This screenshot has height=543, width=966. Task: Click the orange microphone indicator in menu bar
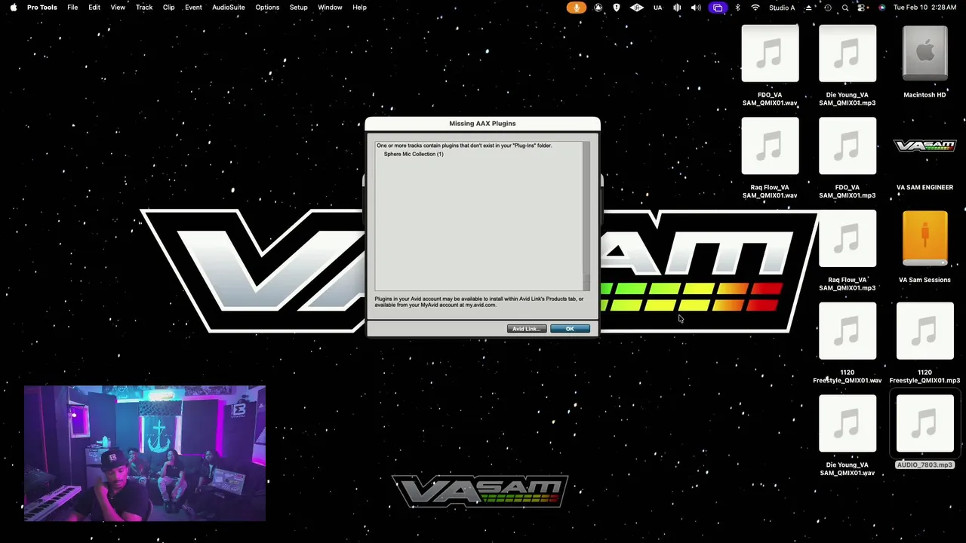click(577, 8)
